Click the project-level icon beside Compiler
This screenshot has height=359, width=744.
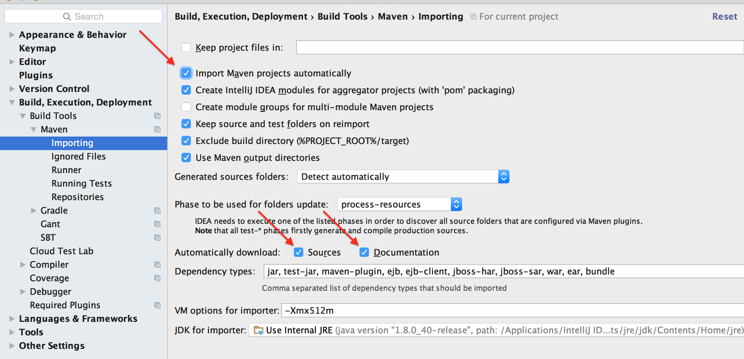tap(157, 265)
